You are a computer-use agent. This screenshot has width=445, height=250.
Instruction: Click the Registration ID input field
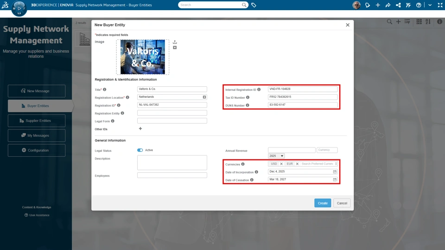[172, 105]
